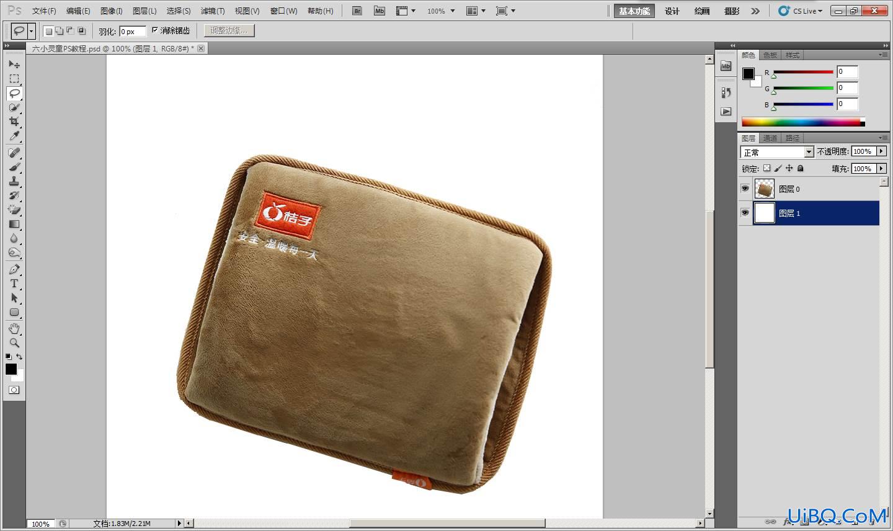Select the Blur tool
The width and height of the screenshot is (893, 531).
[x=14, y=238]
